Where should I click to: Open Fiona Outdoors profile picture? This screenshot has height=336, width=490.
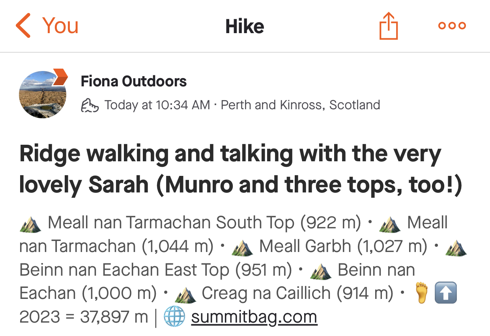tap(43, 95)
